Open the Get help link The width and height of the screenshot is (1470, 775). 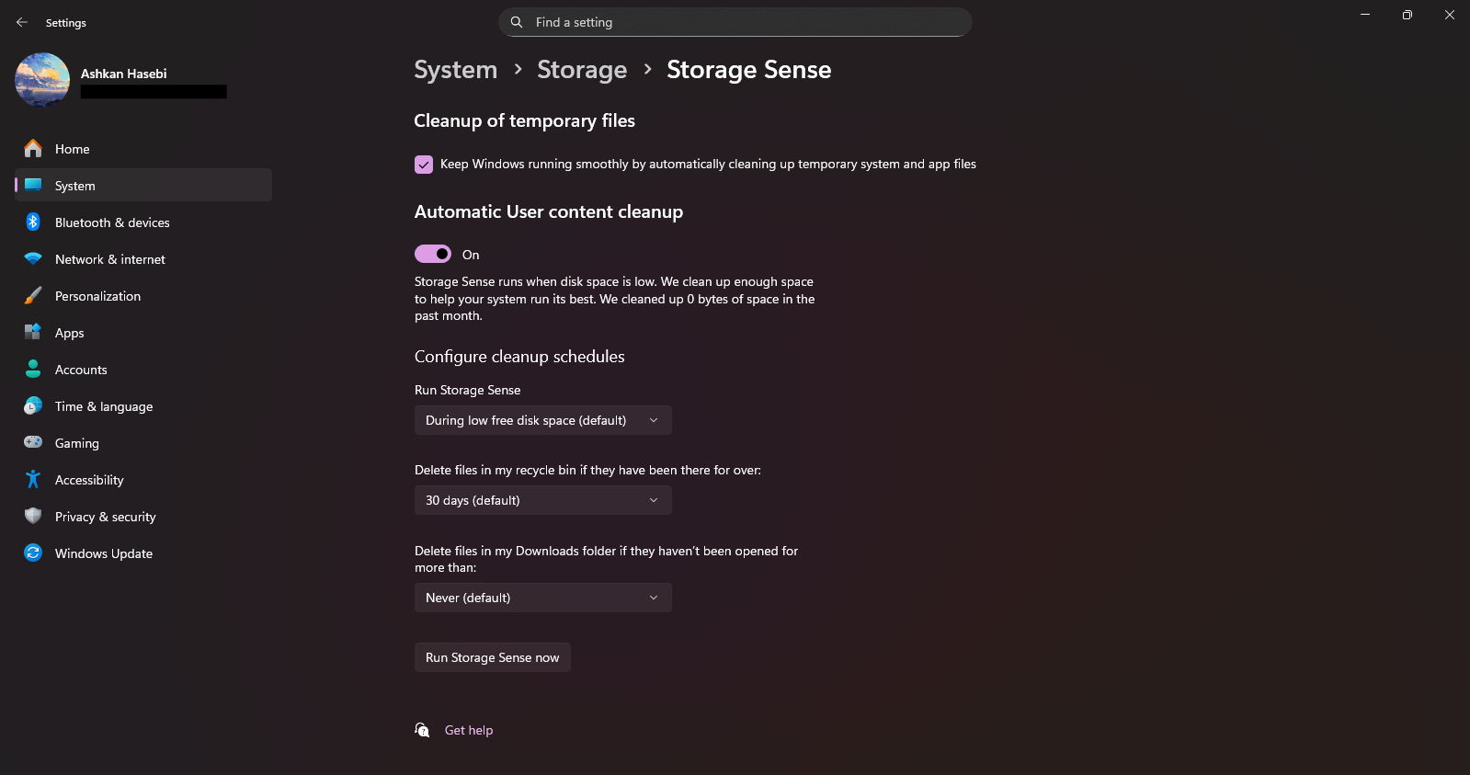(469, 730)
